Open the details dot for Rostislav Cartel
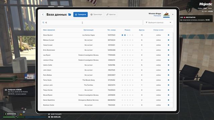Image resolution: width=214 pixels, height=120 pixels. coord(169,105)
